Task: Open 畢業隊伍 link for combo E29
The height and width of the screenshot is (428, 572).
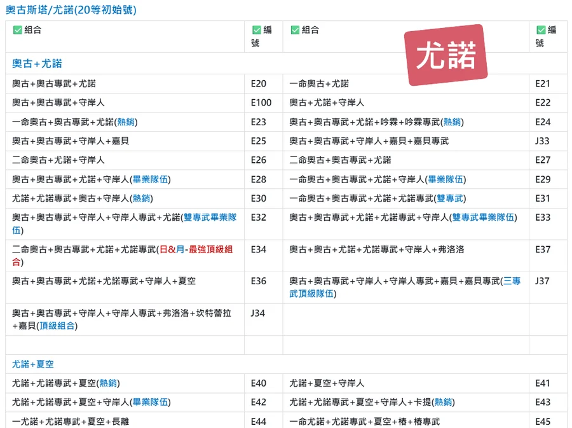Action: (x=446, y=179)
